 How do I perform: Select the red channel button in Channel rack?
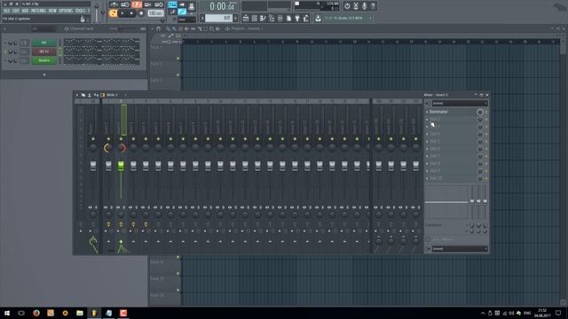(43, 51)
